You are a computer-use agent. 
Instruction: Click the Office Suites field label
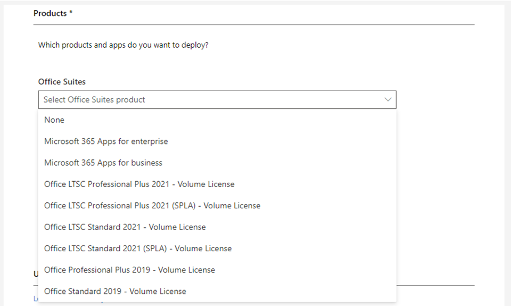(x=62, y=82)
